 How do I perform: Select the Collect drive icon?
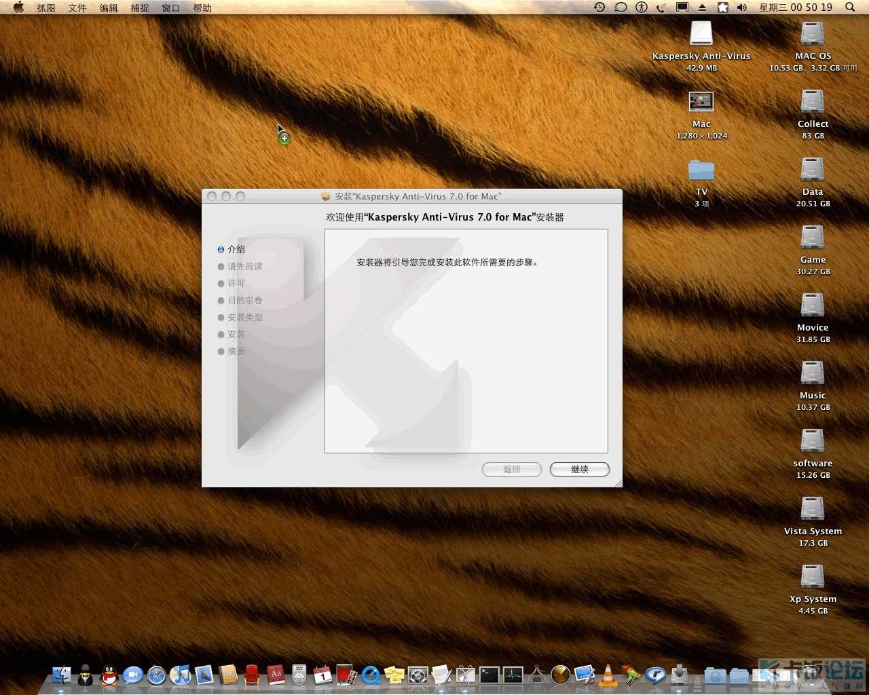coord(813,101)
